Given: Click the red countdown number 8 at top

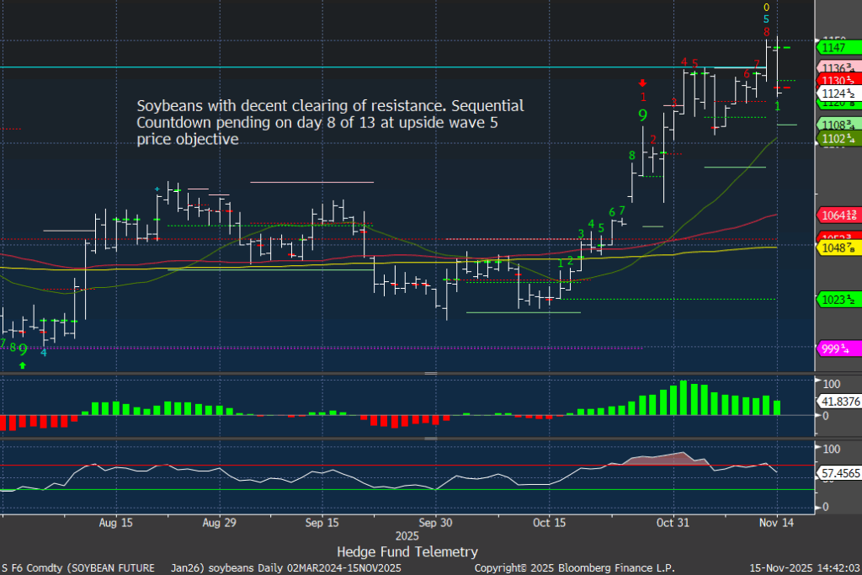Looking at the screenshot, I should (x=766, y=31).
